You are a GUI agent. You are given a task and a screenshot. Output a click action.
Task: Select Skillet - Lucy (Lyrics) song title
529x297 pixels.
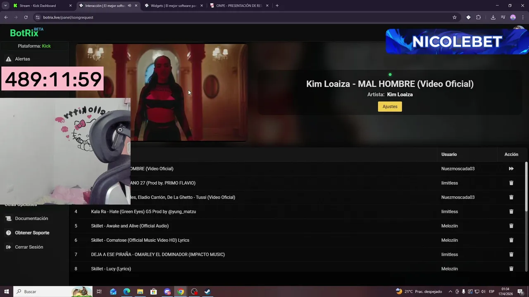click(111, 269)
